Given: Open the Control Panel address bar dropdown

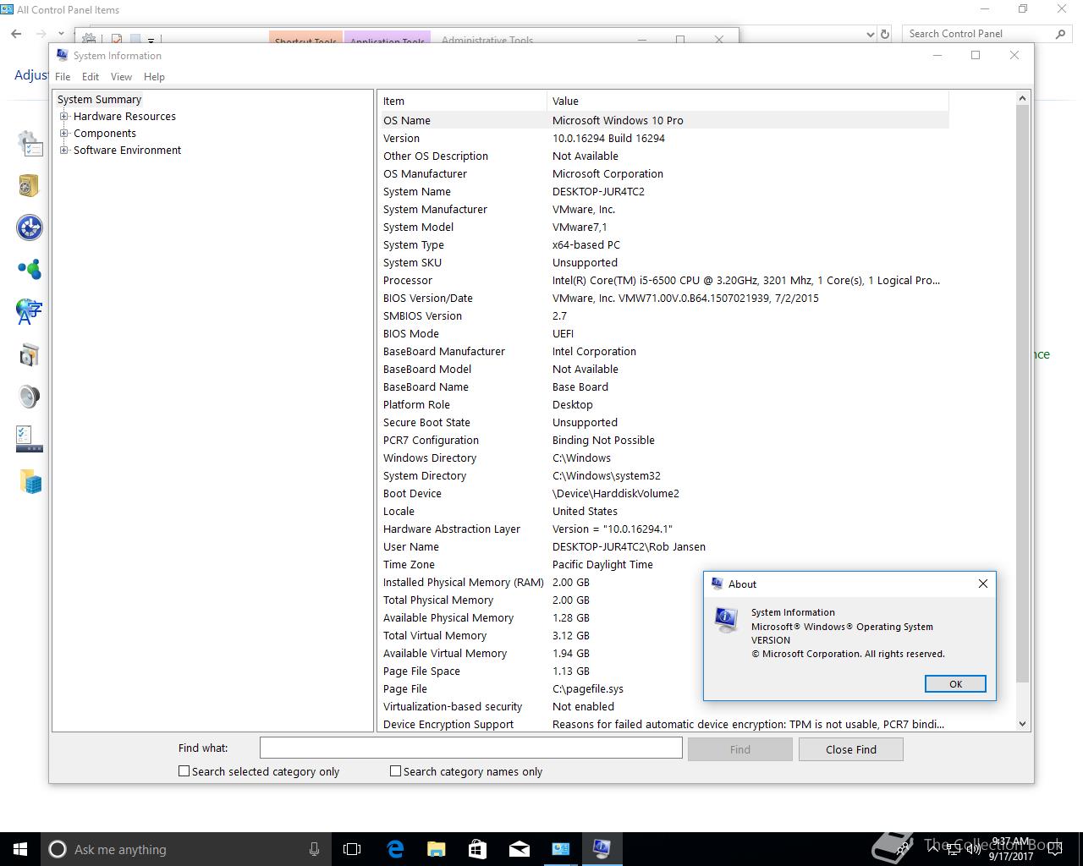Looking at the screenshot, I should [871, 34].
